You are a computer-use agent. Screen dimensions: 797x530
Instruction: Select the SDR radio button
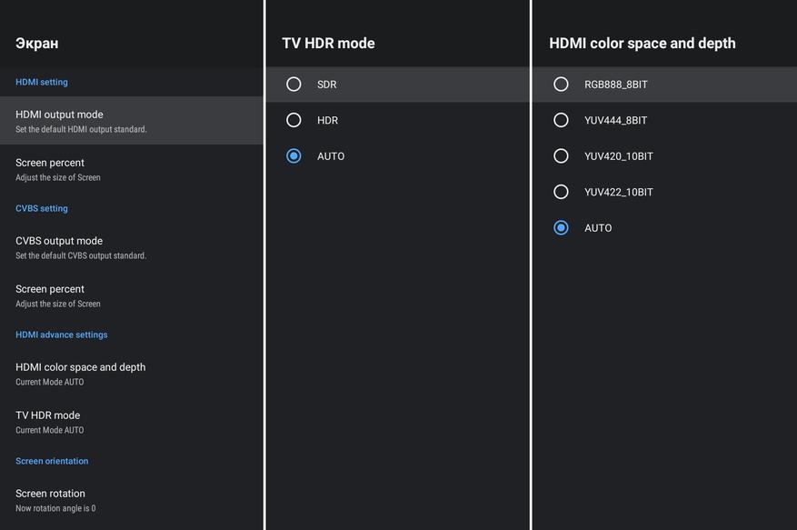[294, 85]
